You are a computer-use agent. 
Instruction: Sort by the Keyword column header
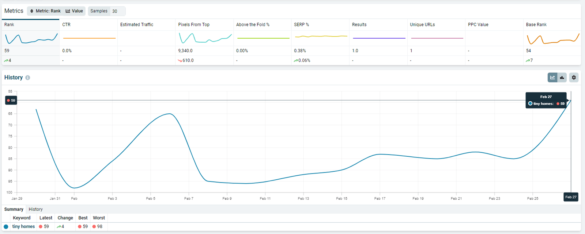click(22, 218)
